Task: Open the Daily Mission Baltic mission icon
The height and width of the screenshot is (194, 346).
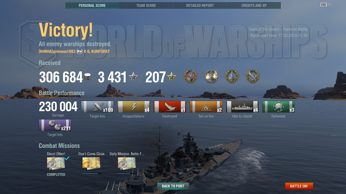Action: tap(127, 163)
